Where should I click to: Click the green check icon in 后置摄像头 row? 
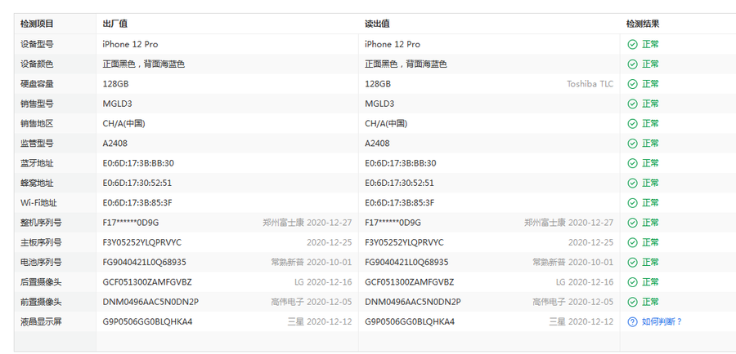point(632,282)
